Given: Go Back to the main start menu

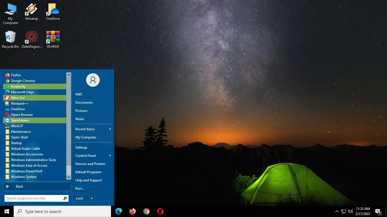Looking at the screenshot, I should [37, 186].
